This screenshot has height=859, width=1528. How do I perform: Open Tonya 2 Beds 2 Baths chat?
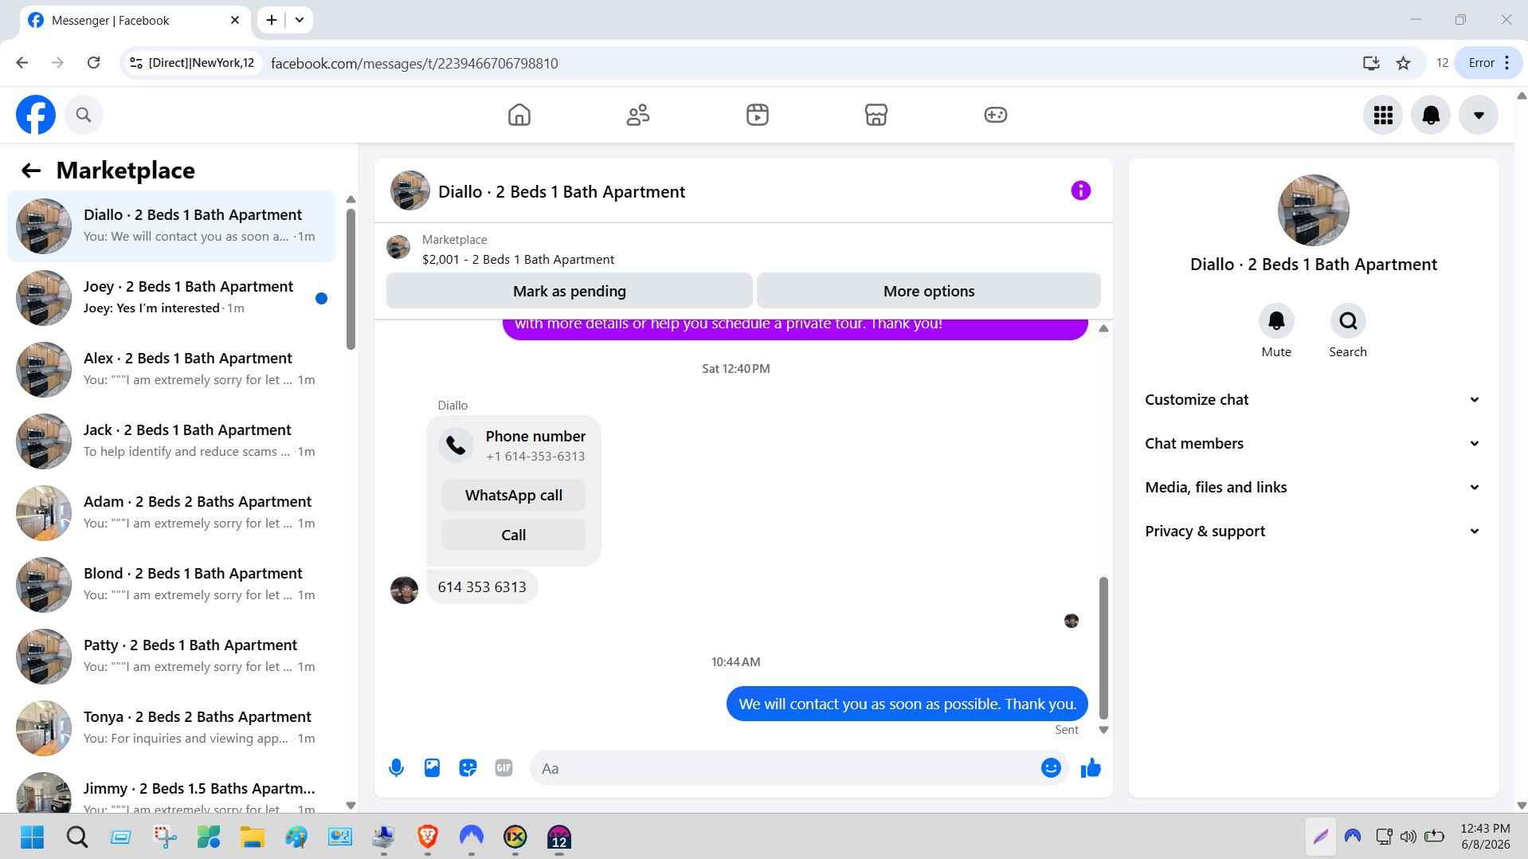coord(172,728)
